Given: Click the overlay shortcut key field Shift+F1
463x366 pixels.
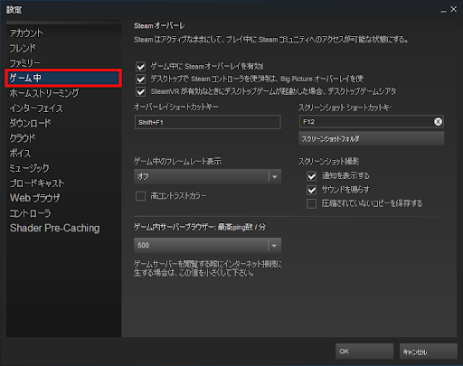Looking at the screenshot, I should tap(208, 122).
